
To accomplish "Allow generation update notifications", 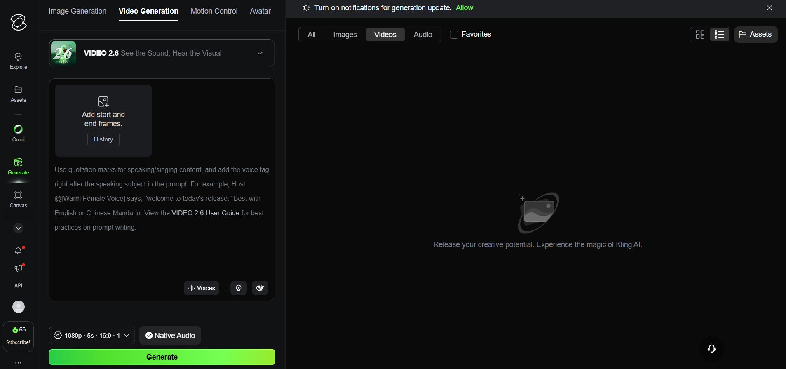I will coord(465,8).
